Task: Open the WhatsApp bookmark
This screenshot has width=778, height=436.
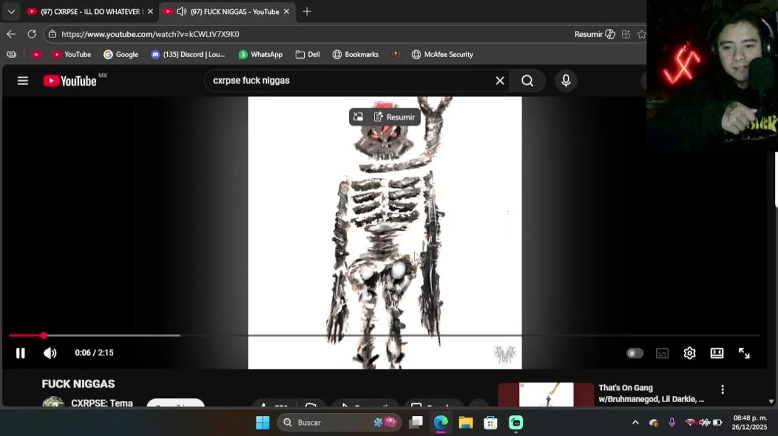Action: (260, 54)
